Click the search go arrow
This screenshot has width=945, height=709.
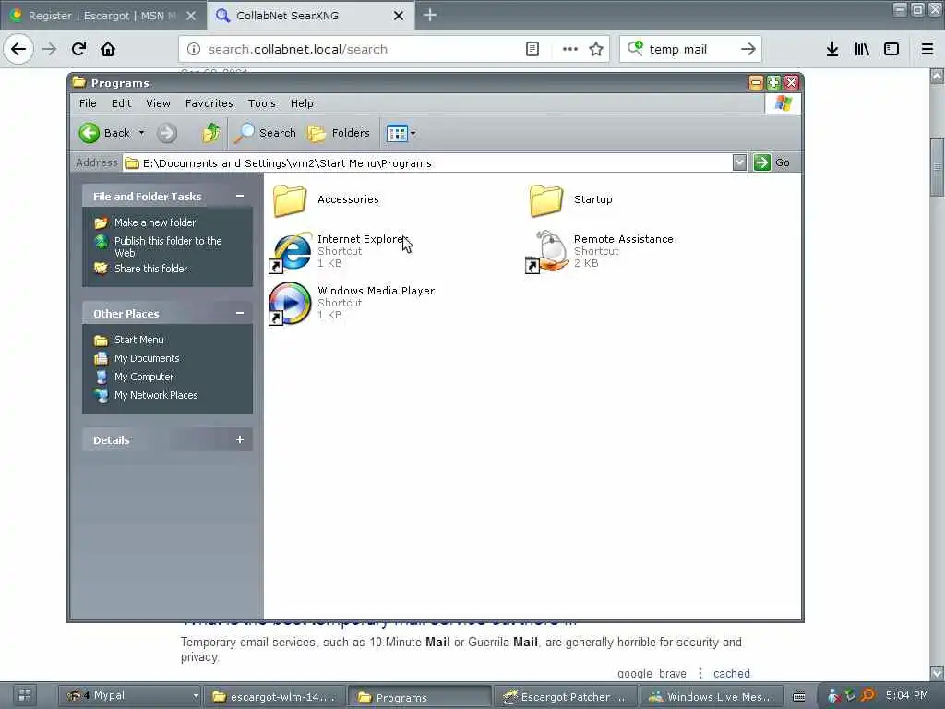748,49
